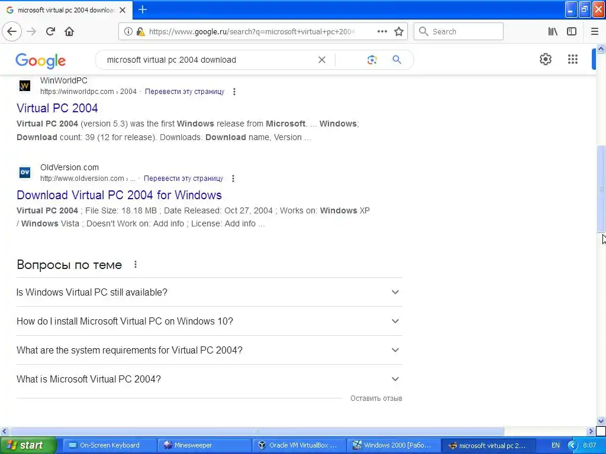Translate the WinWorldPC page
This screenshot has height=454, width=606.
[185, 92]
